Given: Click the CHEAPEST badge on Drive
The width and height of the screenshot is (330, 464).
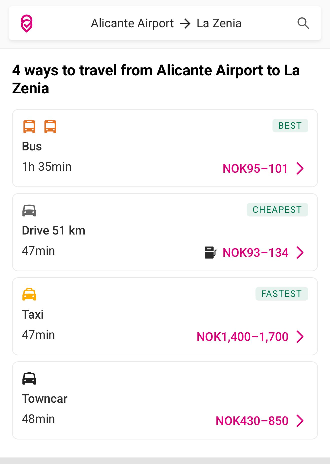Looking at the screenshot, I should point(277,210).
